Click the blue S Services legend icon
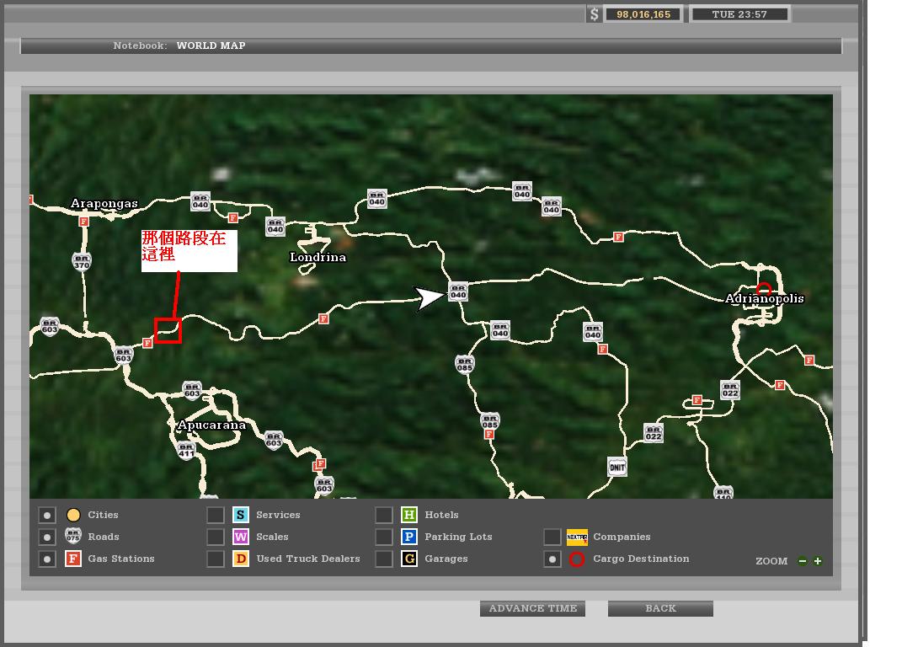Image resolution: width=918 pixels, height=647 pixels. (241, 516)
